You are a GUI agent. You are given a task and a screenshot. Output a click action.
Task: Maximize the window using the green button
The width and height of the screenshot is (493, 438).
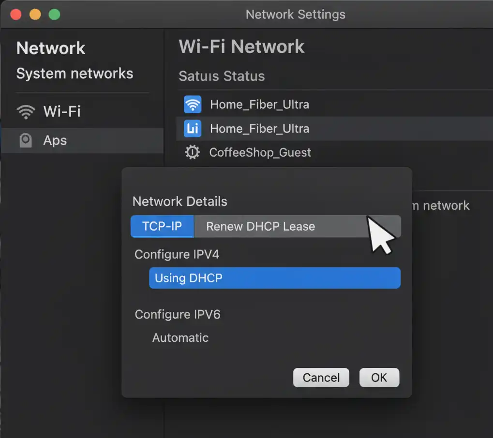tap(55, 14)
